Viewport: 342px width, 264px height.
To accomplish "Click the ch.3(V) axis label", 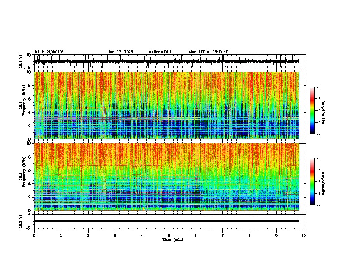I will coord(20,221).
